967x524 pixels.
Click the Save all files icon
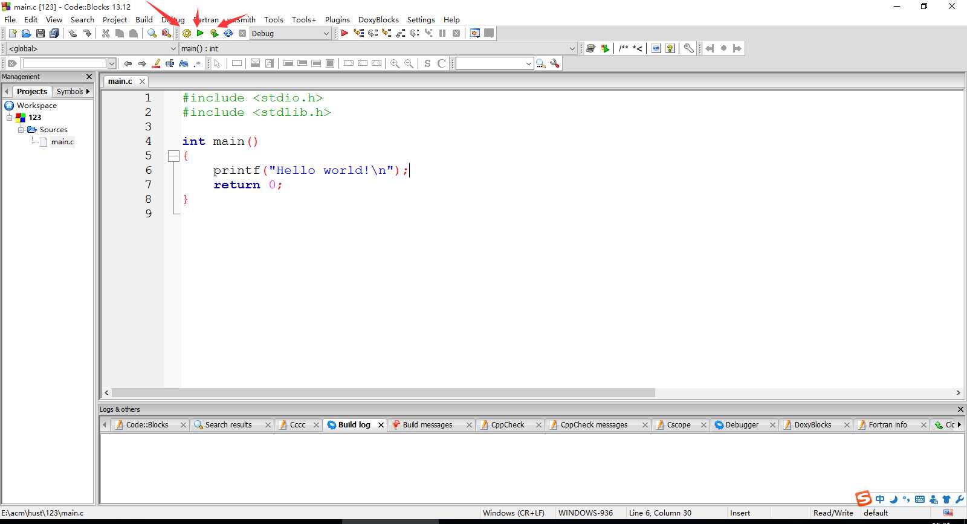(x=54, y=33)
